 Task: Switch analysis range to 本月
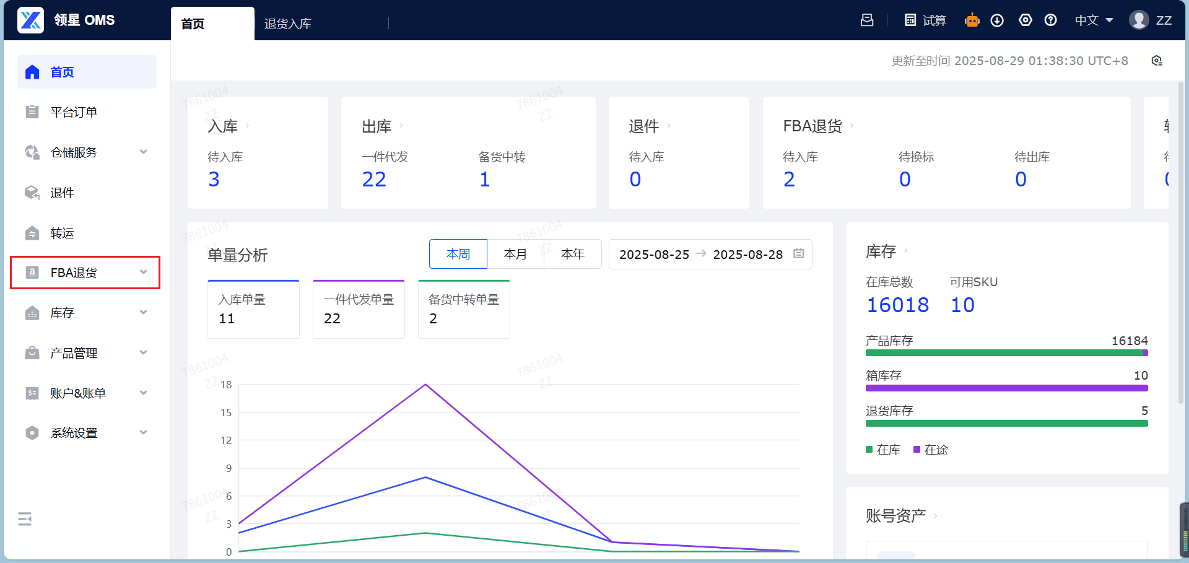coord(515,254)
